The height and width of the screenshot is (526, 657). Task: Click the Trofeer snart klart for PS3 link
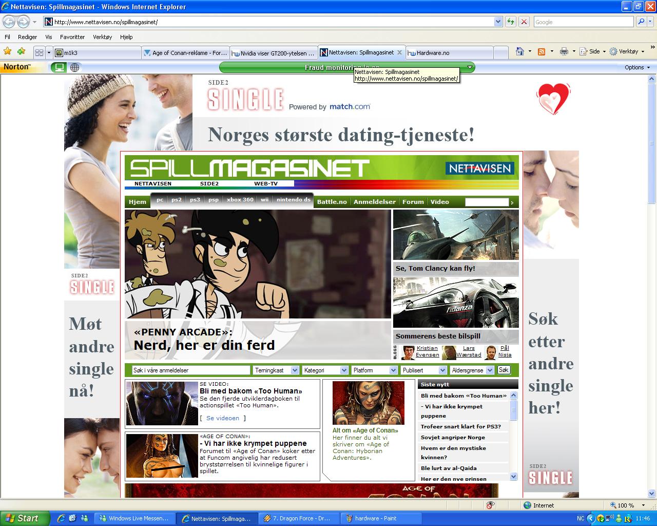tap(461, 426)
